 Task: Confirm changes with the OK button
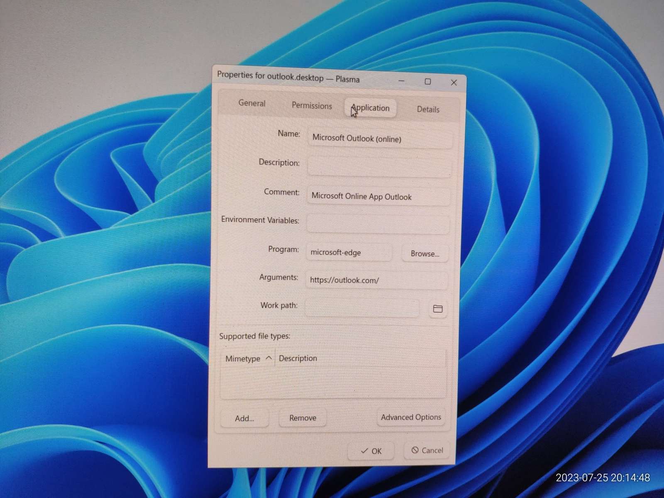(371, 451)
